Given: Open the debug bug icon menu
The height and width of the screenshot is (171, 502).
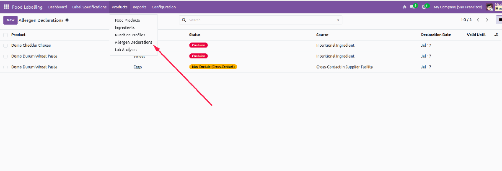Looking at the screenshot, I should coord(405,7).
